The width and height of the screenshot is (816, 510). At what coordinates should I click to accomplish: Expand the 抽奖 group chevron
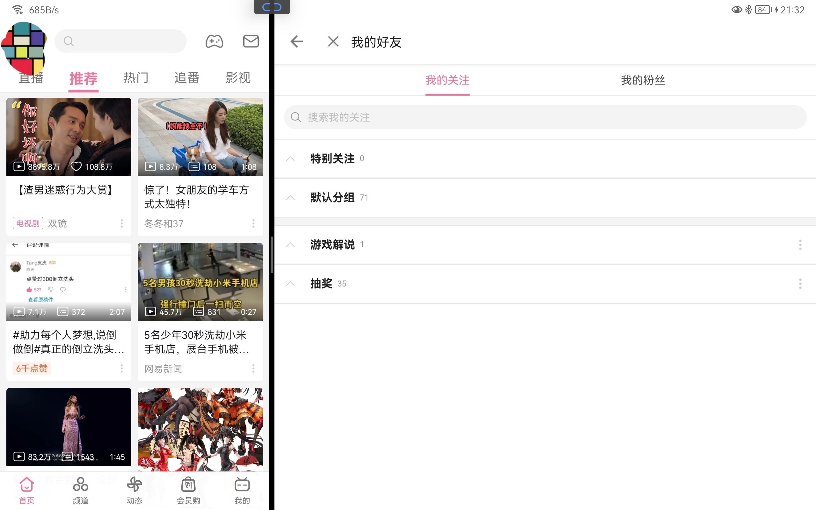coord(290,284)
